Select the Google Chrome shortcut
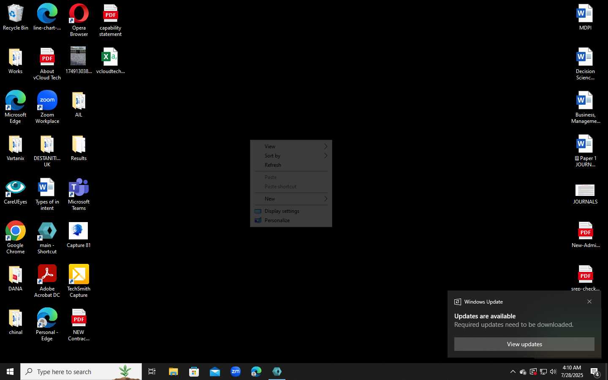The width and height of the screenshot is (608, 380). [x=16, y=238]
